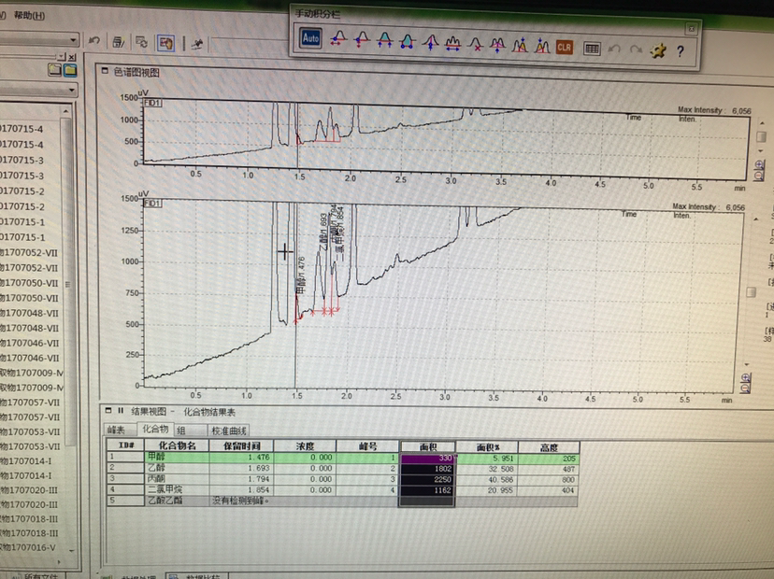Click redo arrow in manual integration bar
This screenshot has width=774, height=579.
coord(636,49)
